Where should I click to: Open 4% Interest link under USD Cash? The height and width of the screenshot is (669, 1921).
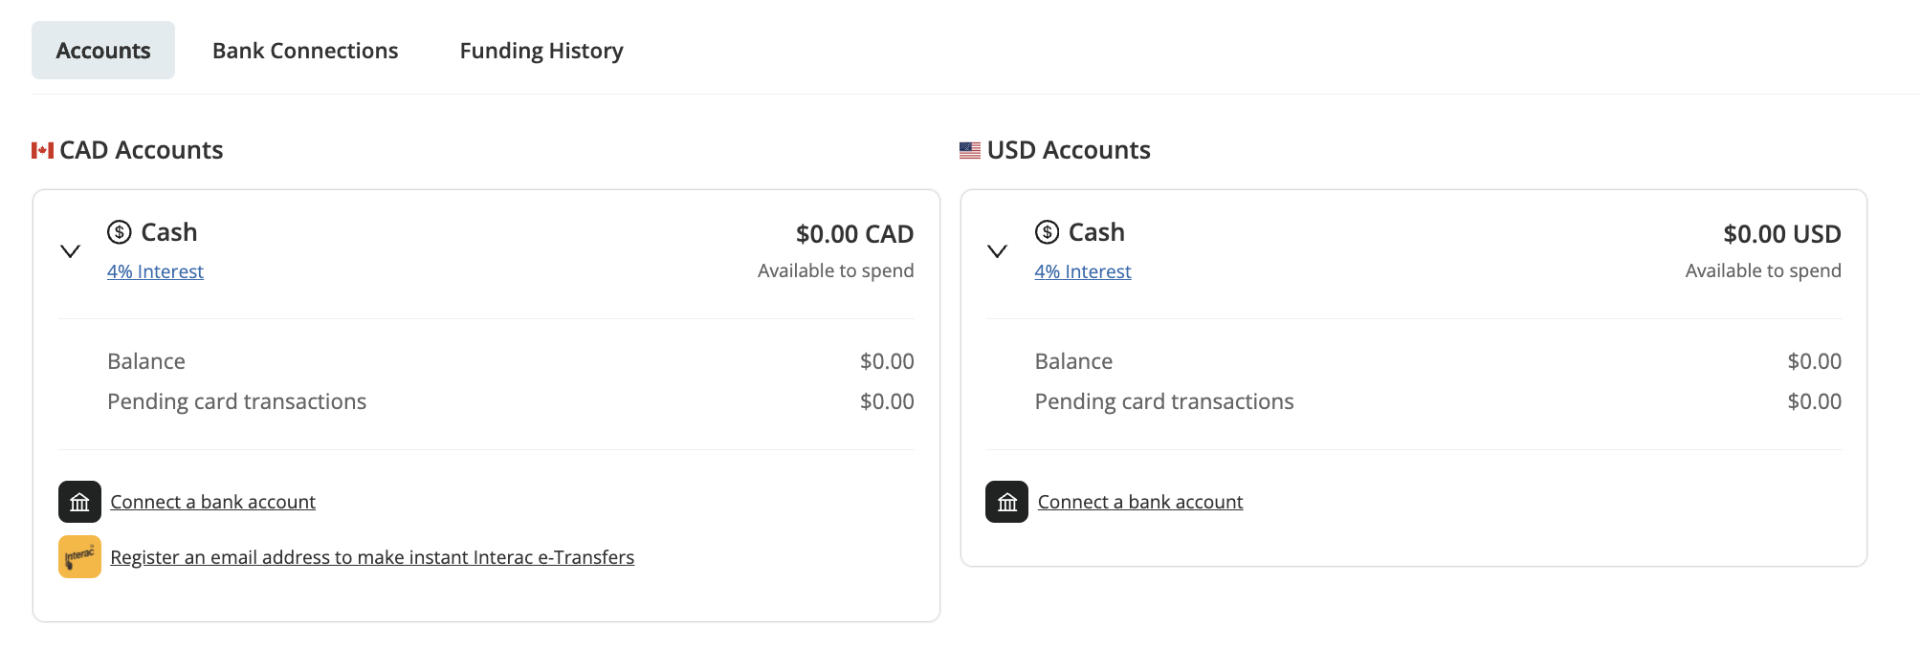[x=1083, y=271]
